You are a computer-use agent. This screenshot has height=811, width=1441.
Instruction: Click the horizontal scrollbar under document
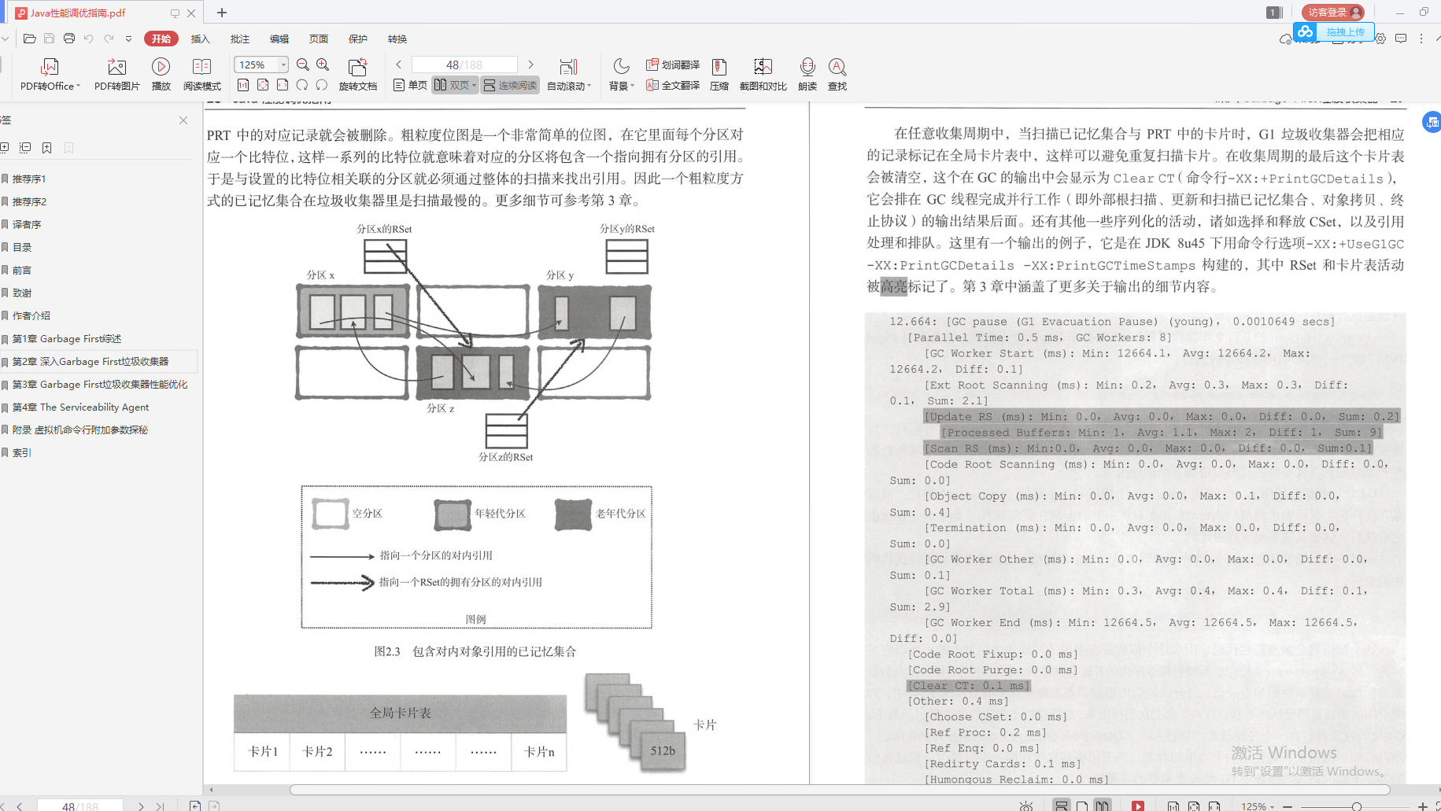coord(840,790)
